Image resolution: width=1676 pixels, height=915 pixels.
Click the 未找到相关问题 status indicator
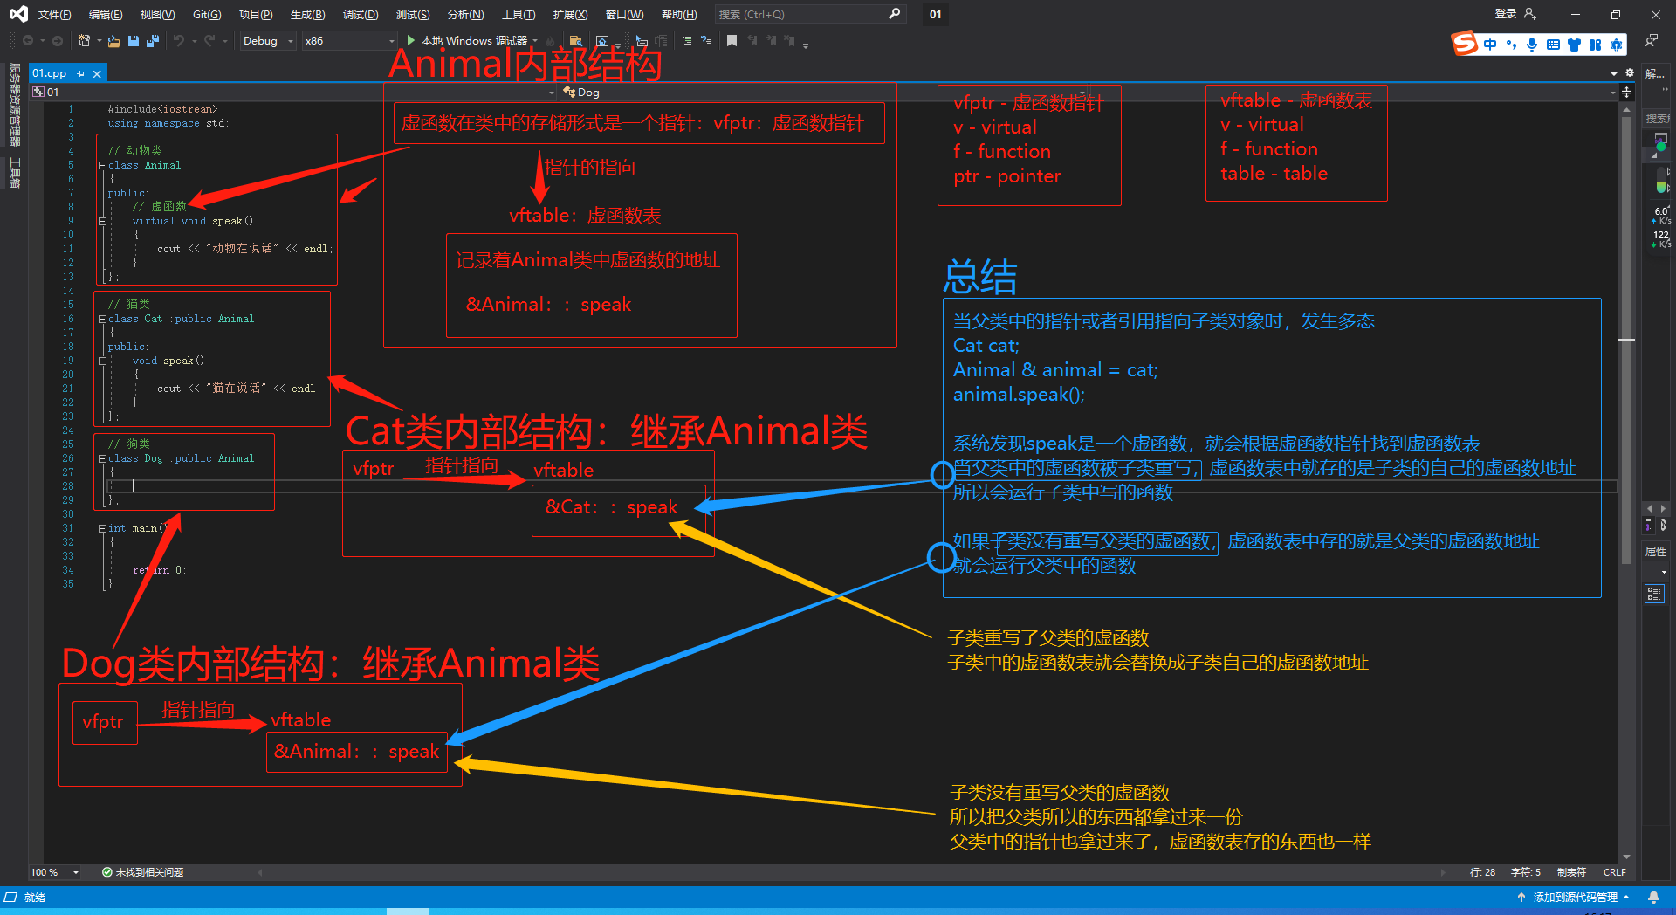click(x=142, y=872)
